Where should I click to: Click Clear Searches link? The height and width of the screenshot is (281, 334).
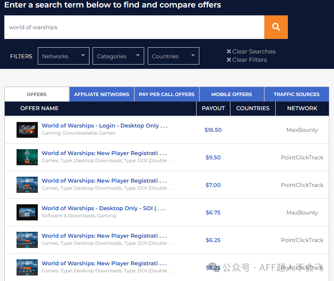(254, 51)
